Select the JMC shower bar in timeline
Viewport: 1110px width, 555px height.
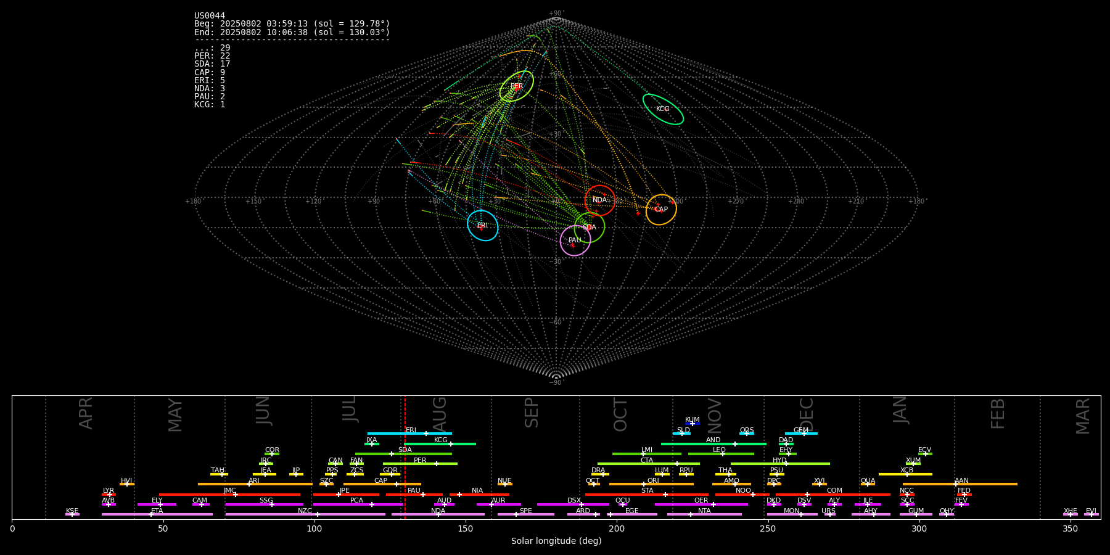(x=230, y=495)
